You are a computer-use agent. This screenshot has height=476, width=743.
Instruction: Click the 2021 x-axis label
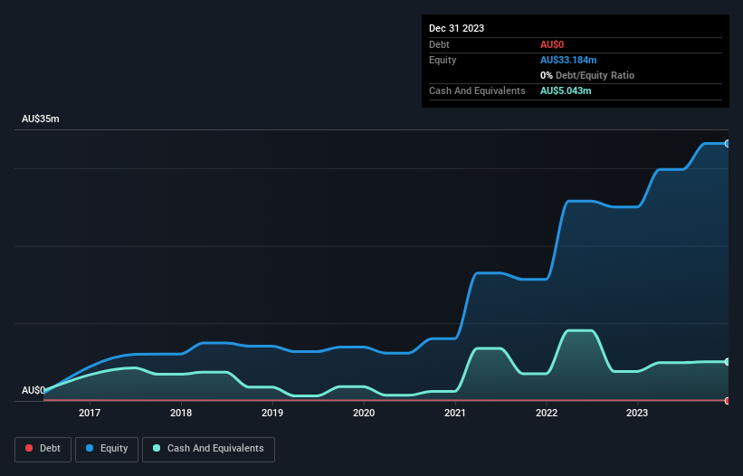[455, 413]
